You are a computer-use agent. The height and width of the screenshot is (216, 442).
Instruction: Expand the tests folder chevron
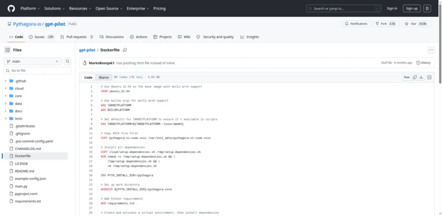pos(6,118)
